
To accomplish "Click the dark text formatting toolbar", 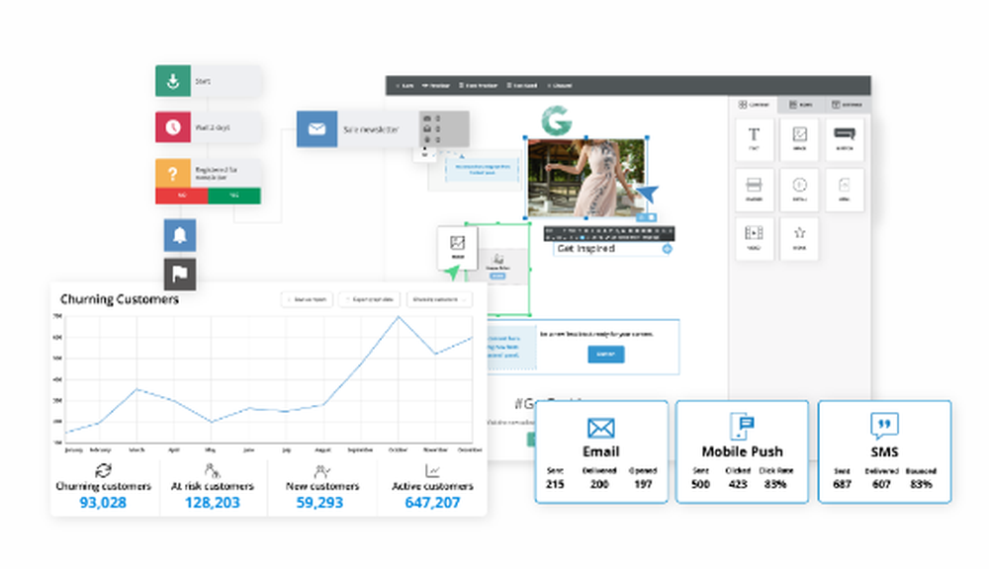I will [x=609, y=234].
